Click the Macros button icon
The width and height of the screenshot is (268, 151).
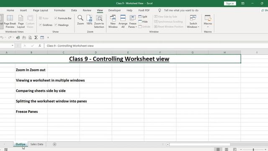coord(208,18)
